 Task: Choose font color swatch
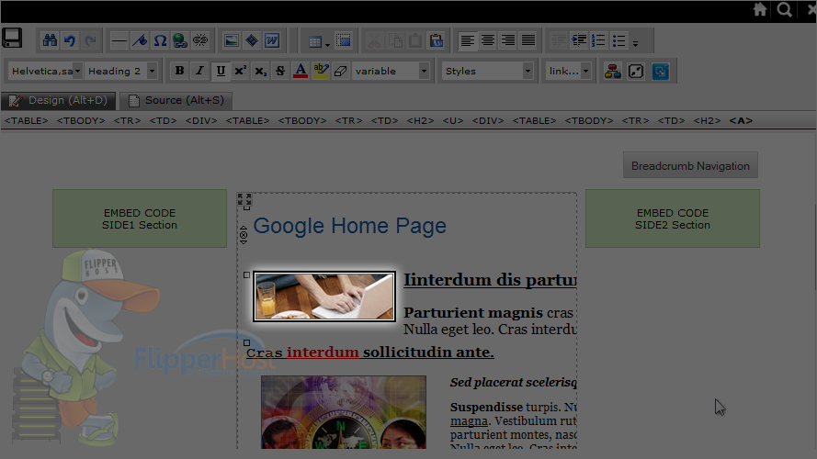(x=301, y=71)
